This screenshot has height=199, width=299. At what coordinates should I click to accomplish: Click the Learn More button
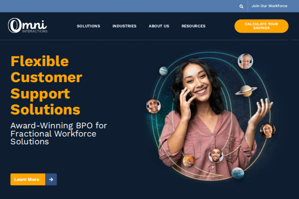click(x=28, y=180)
